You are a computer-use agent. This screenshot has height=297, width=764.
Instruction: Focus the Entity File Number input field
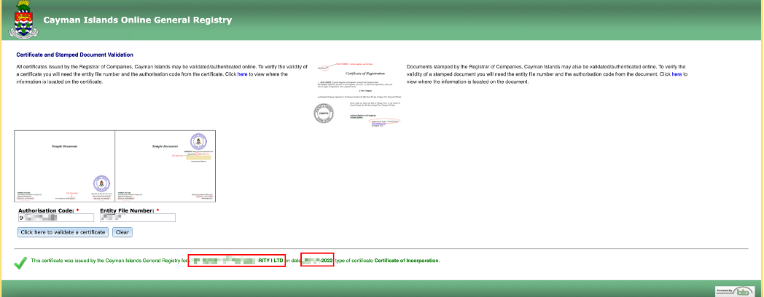click(137, 218)
